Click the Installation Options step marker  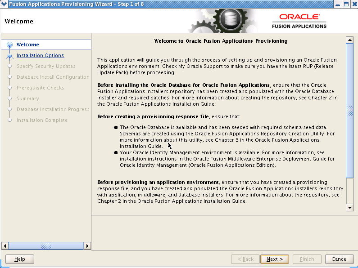pos(9,56)
